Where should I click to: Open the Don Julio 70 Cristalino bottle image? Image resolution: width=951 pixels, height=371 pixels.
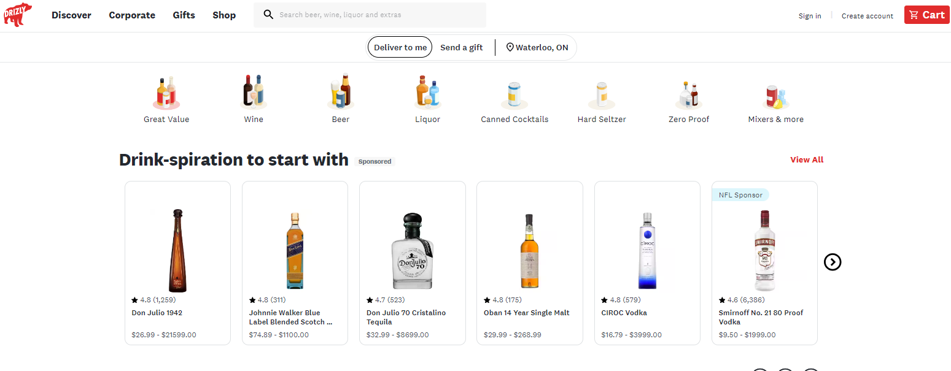pyautogui.click(x=413, y=251)
